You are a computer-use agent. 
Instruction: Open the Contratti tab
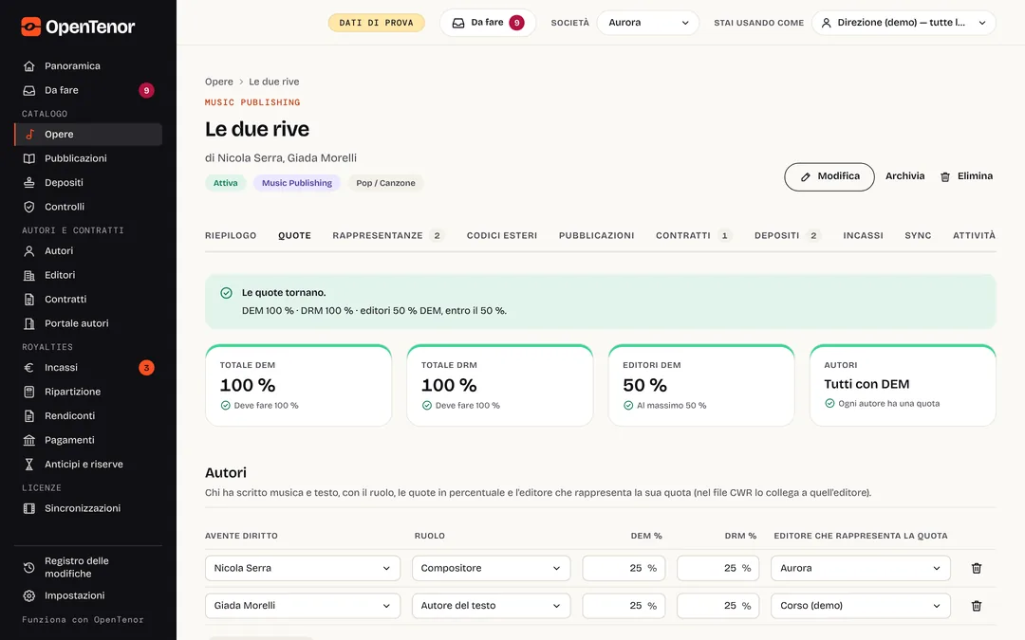click(694, 236)
